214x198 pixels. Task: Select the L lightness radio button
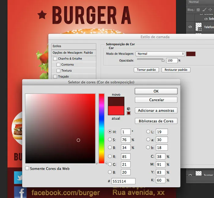point(148,131)
